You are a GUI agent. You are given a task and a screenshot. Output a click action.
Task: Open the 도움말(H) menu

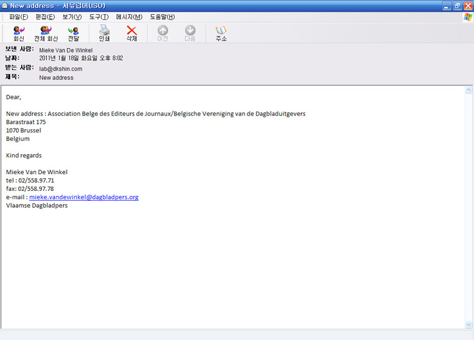click(162, 17)
